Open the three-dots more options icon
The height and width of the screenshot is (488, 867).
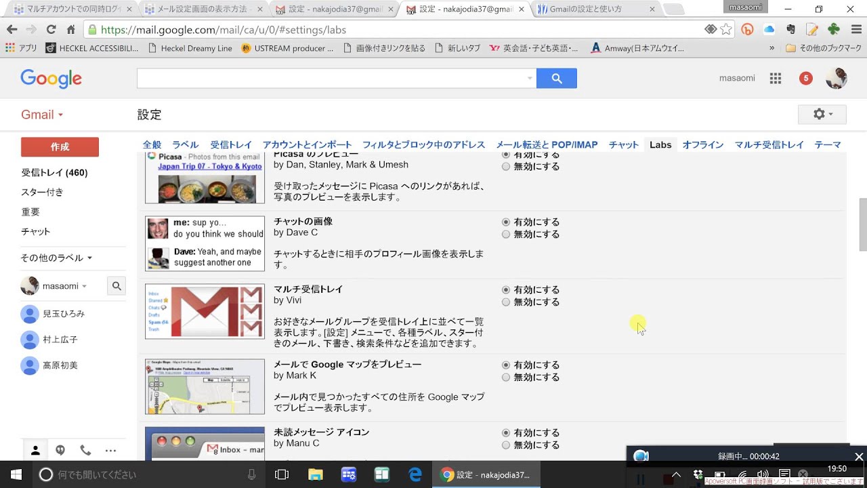coord(110,450)
